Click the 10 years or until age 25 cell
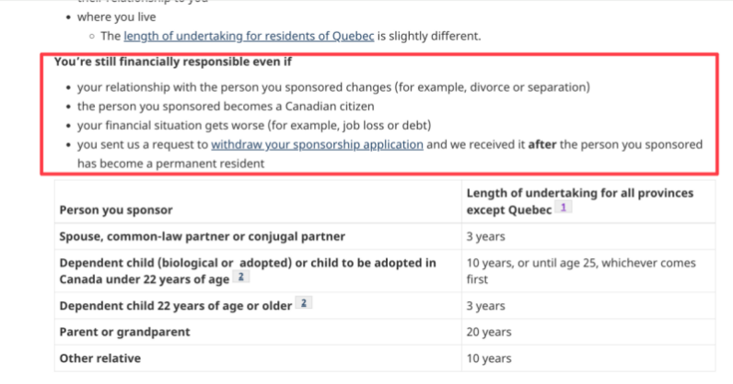This screenshot has width=733, height=384. (x=580, y=270)
